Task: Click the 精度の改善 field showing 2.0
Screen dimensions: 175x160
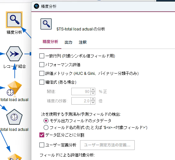Action: point(81,101)
